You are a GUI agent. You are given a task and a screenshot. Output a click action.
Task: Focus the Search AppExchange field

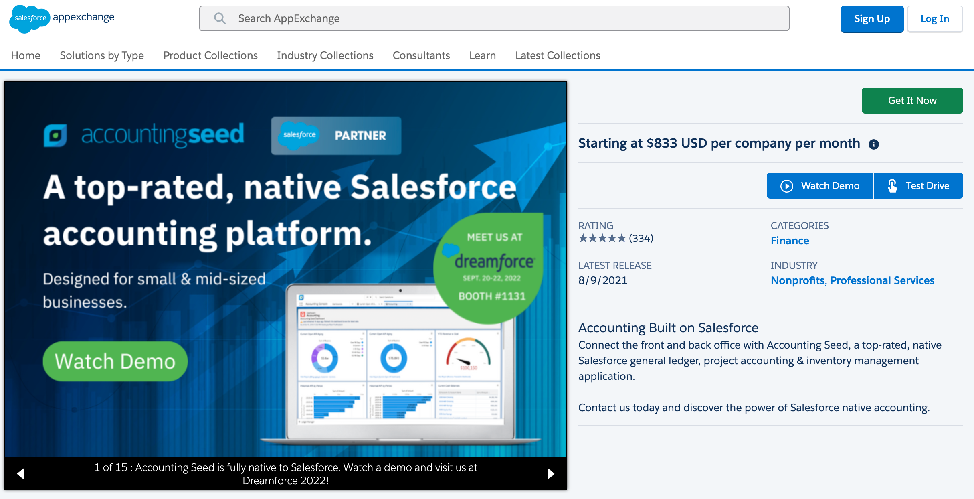[x=494, y=18]
